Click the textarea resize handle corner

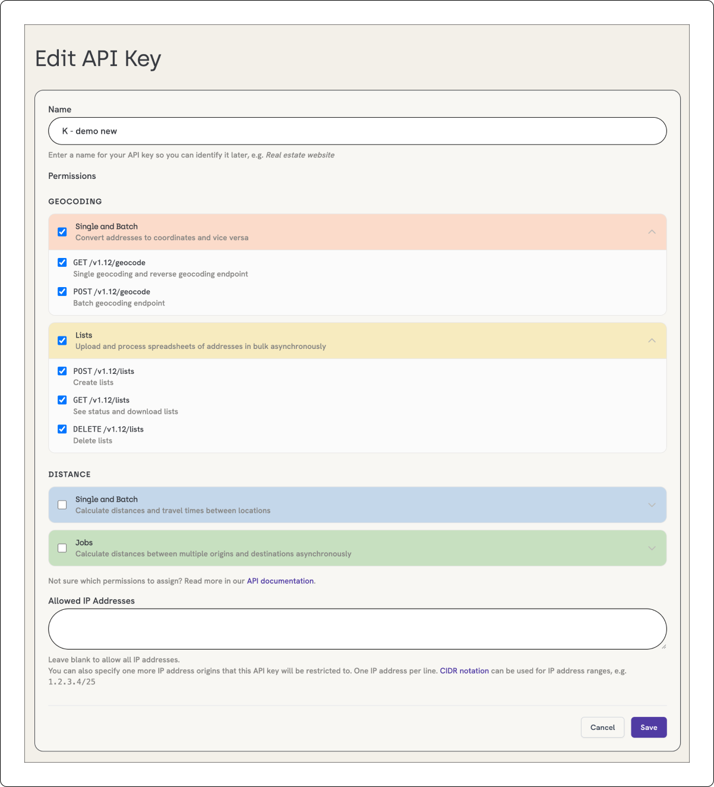(664, 646)
